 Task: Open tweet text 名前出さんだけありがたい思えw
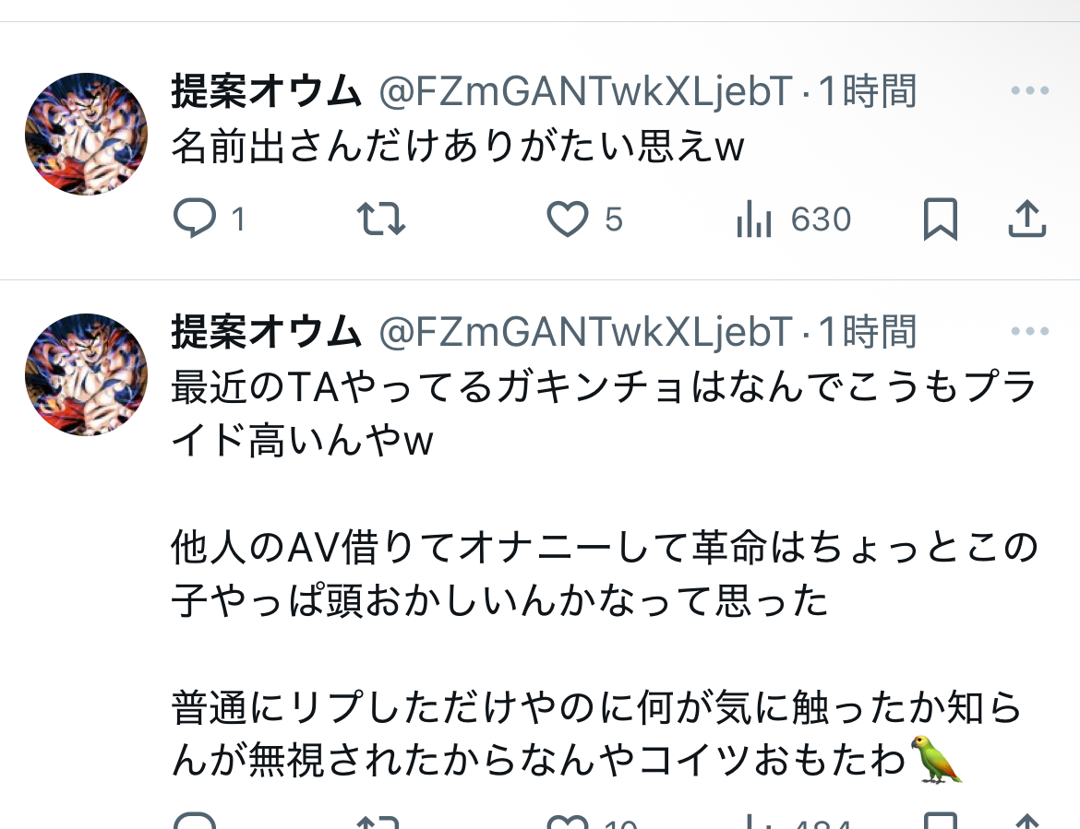[457, 147]
